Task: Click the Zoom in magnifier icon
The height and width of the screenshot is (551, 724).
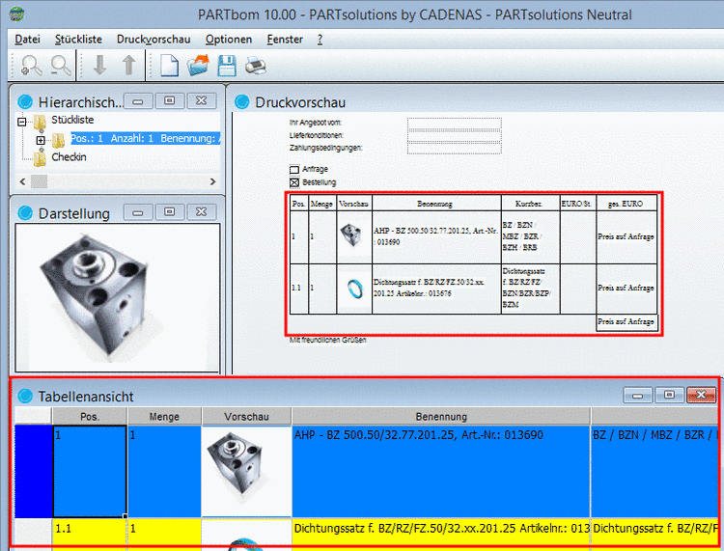Action: click(x=32, y=66)
